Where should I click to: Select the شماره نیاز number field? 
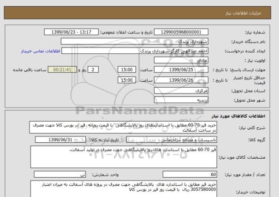tap(181, 32)
